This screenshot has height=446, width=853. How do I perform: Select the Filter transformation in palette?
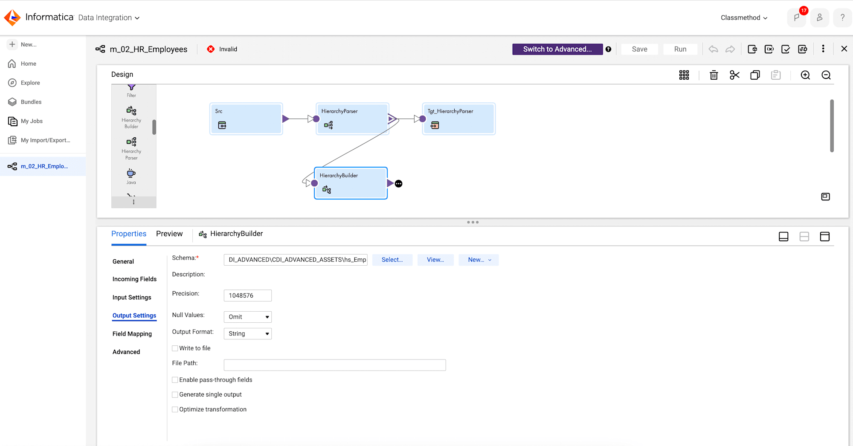(x=131, y=91)
